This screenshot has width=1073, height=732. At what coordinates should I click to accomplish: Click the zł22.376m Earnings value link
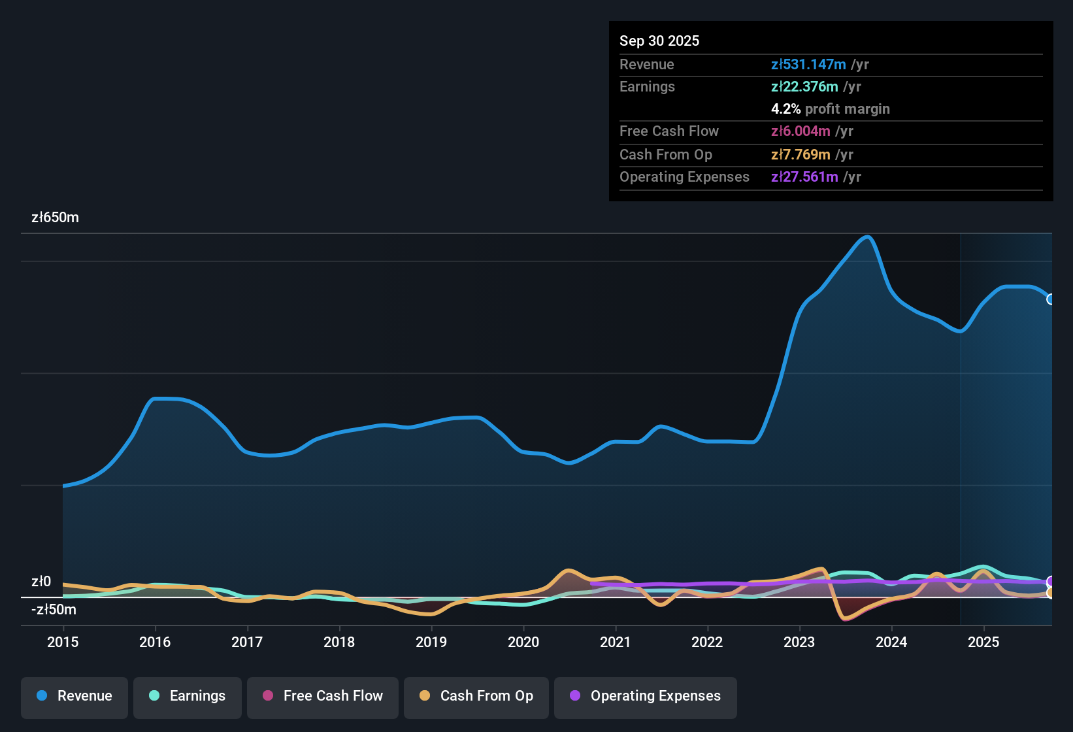tap(803, 86)
